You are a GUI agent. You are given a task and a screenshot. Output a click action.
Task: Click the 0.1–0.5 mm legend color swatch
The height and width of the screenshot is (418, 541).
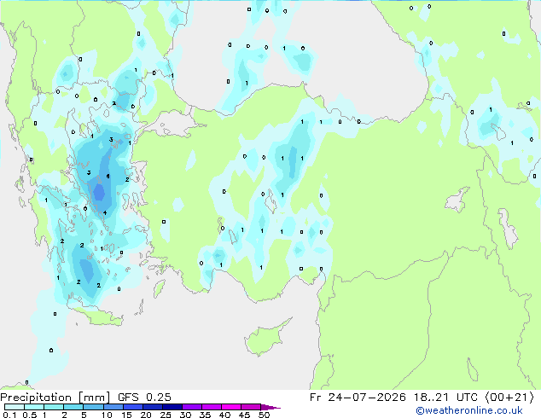(15, 407)
